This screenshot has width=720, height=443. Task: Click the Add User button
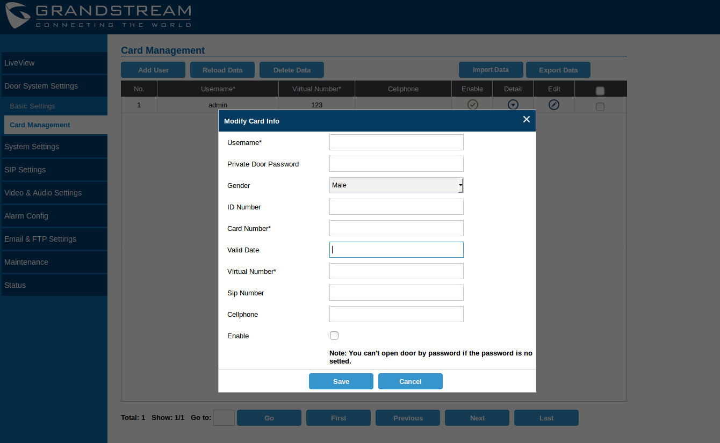point(153,70)
